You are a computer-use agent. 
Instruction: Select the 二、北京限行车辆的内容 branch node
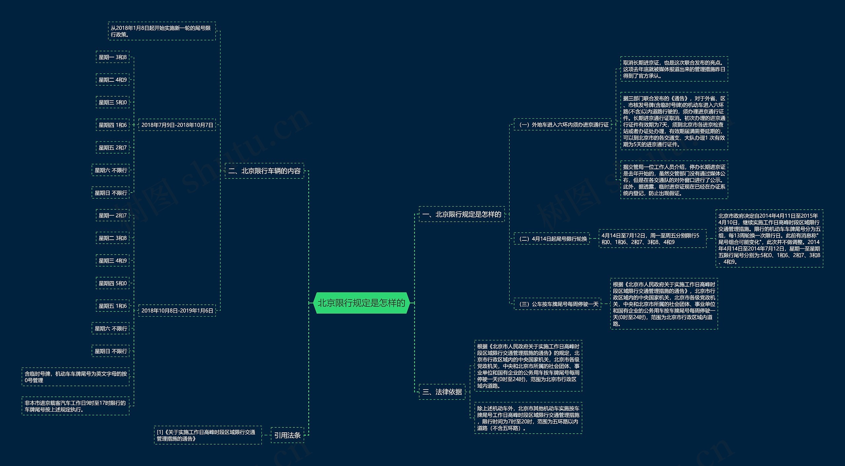pyautogui.click(x=264, y=171)
